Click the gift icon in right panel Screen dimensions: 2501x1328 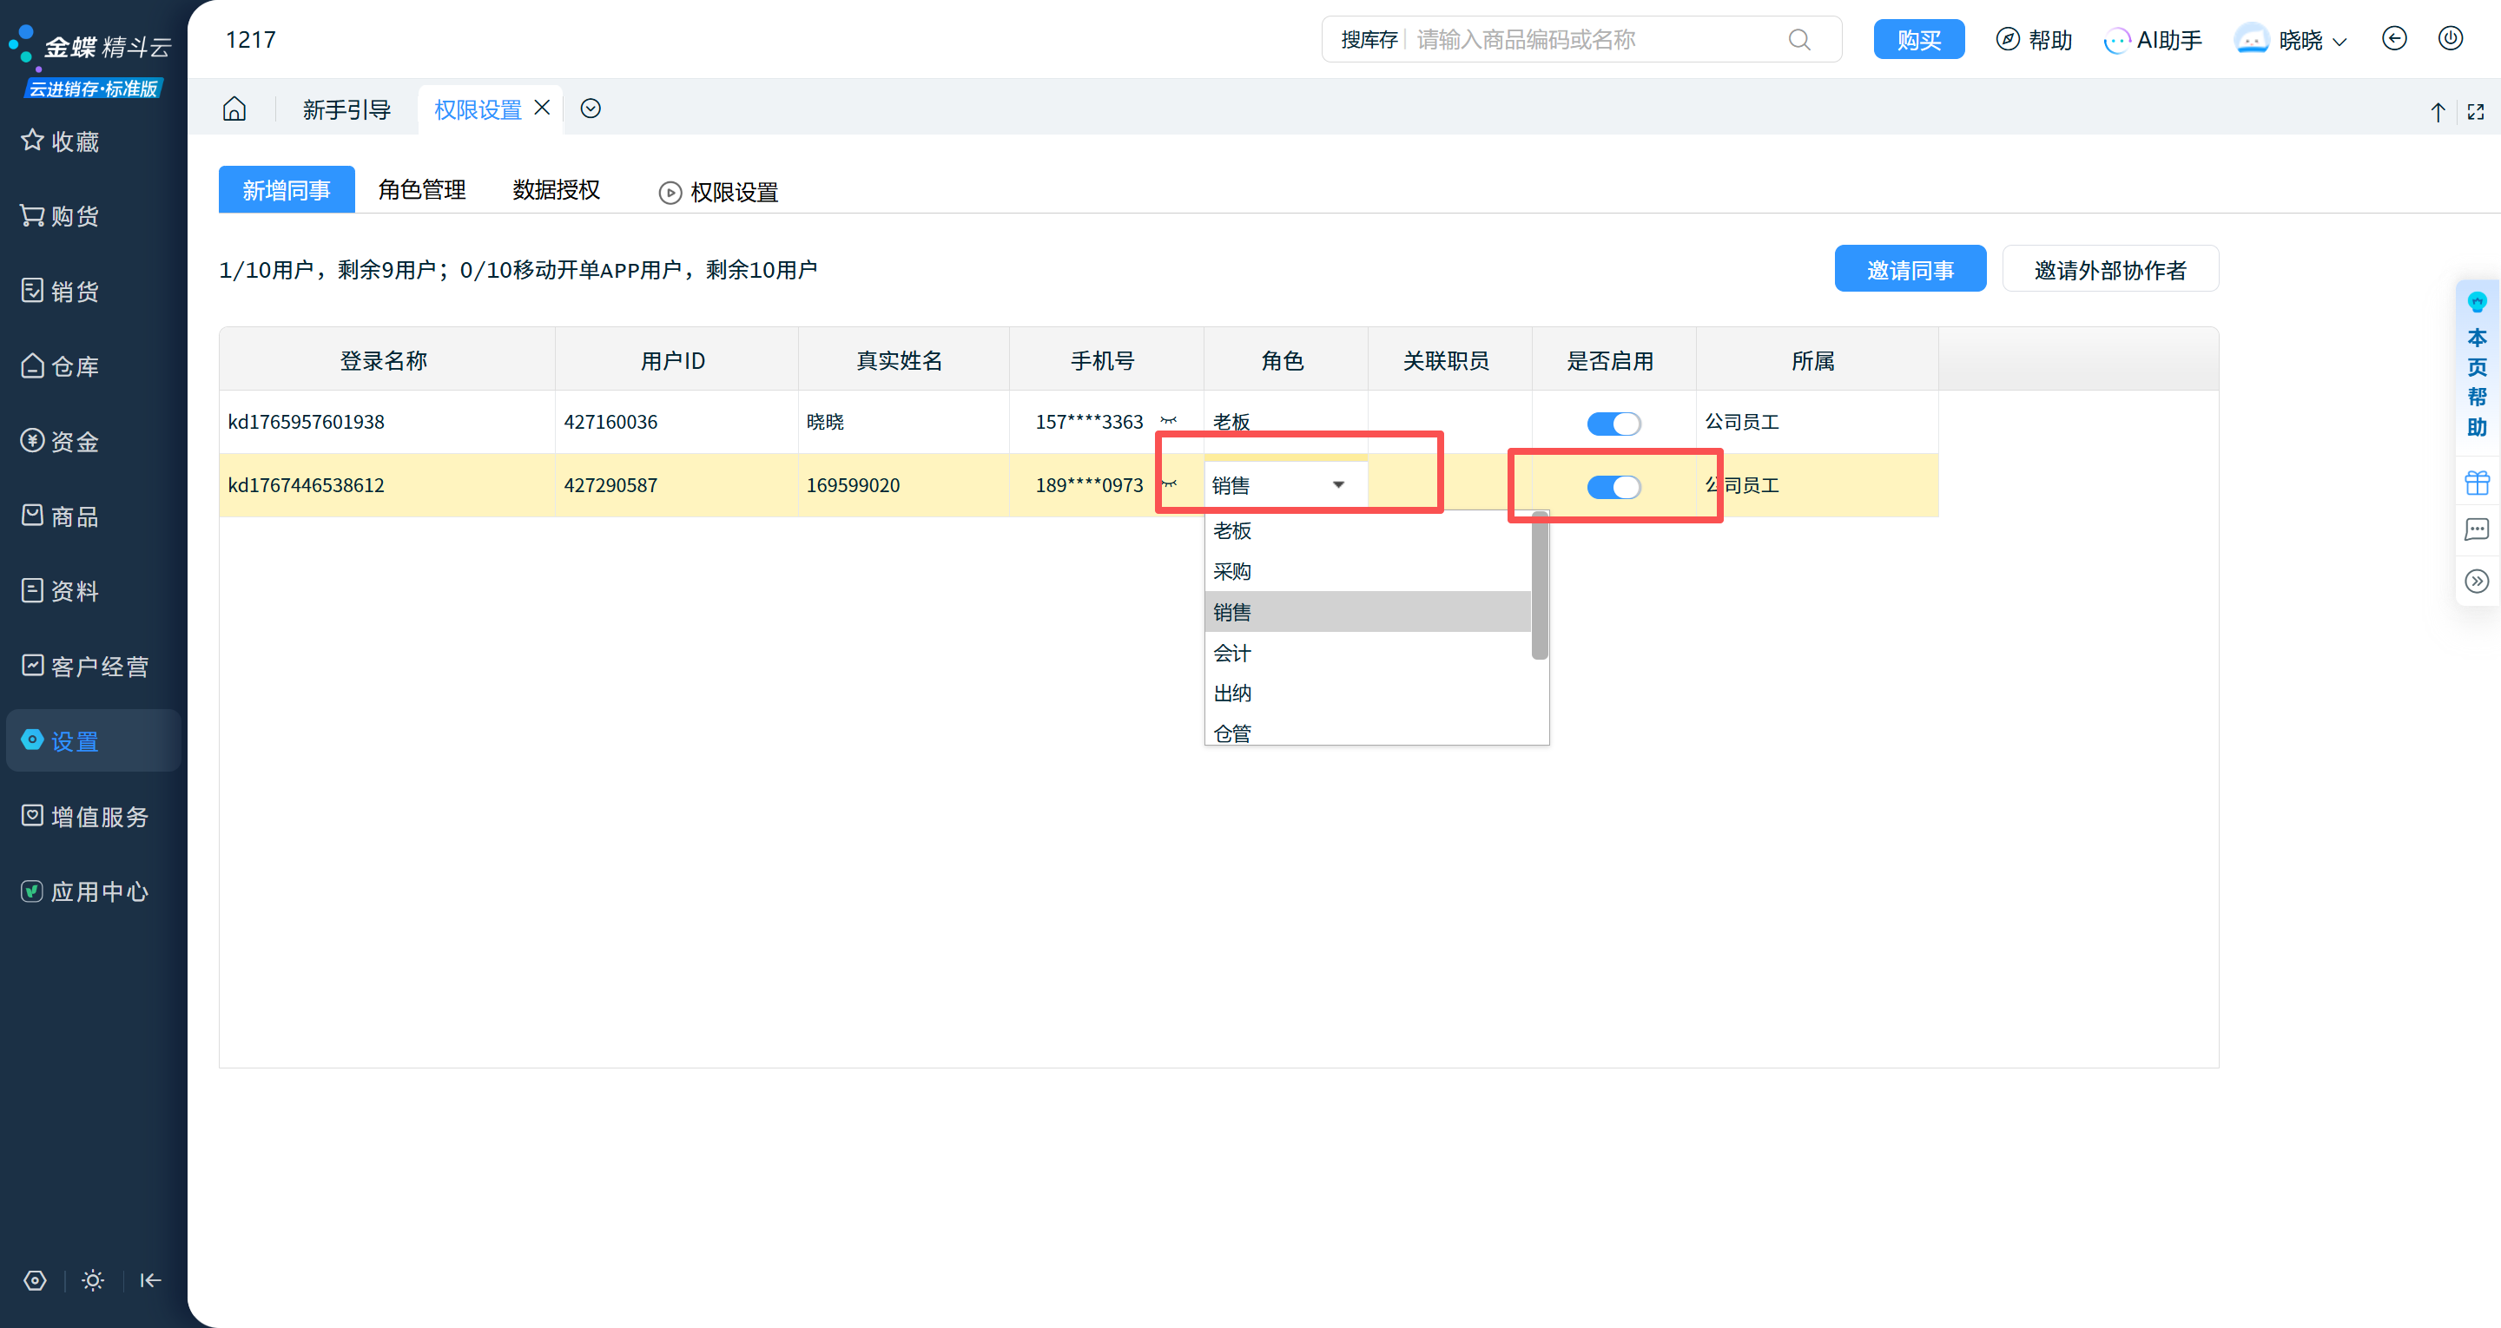pyautogui.click(x=2476, y=483)
